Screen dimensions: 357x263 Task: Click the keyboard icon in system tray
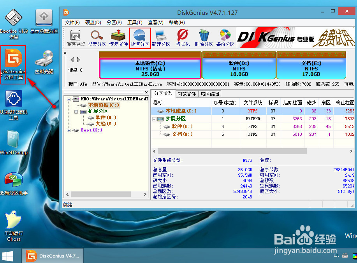point(345,256)
